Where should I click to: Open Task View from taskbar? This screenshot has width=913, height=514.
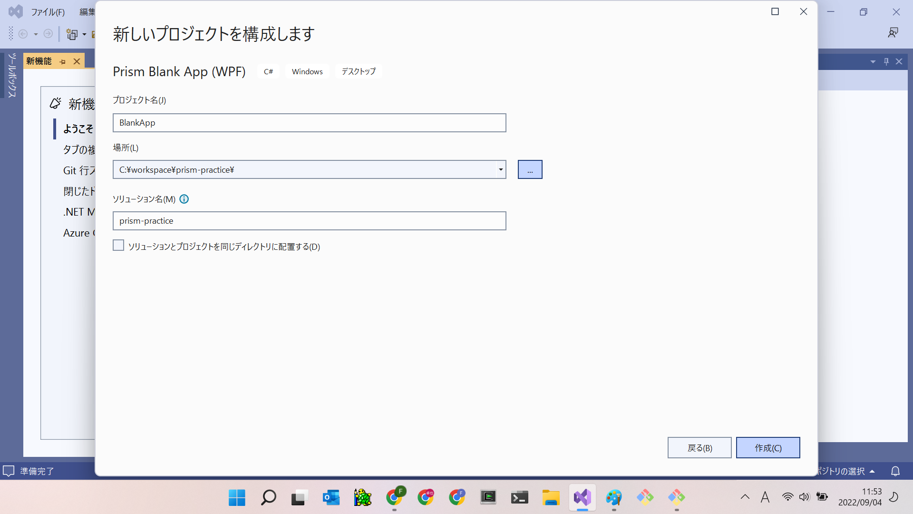pos(300,498)
